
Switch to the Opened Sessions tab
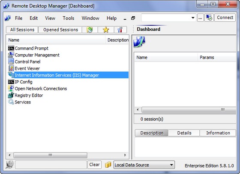(x=60, y=29)
